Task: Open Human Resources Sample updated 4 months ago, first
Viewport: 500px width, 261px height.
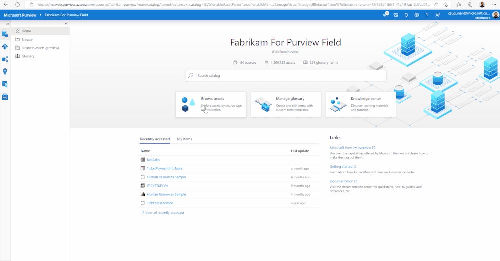Action: (166, 177)
